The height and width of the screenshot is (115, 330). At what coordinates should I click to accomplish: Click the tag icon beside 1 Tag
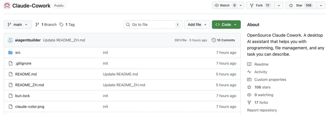point(61,25)
